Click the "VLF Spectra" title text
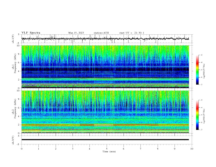216x167 pixels. pyautogui.click(x=31, y=33)
